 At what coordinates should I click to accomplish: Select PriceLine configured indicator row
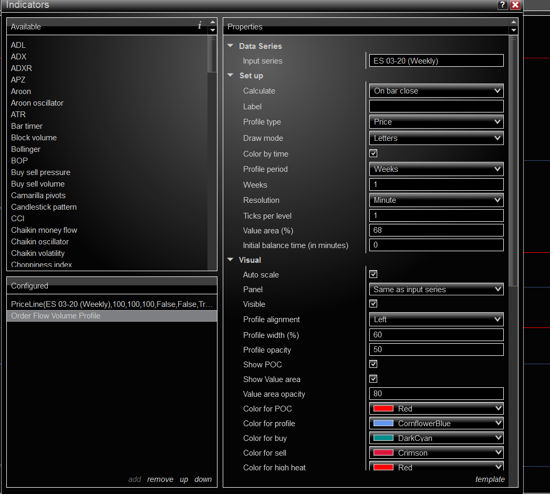tap(112, 304)
